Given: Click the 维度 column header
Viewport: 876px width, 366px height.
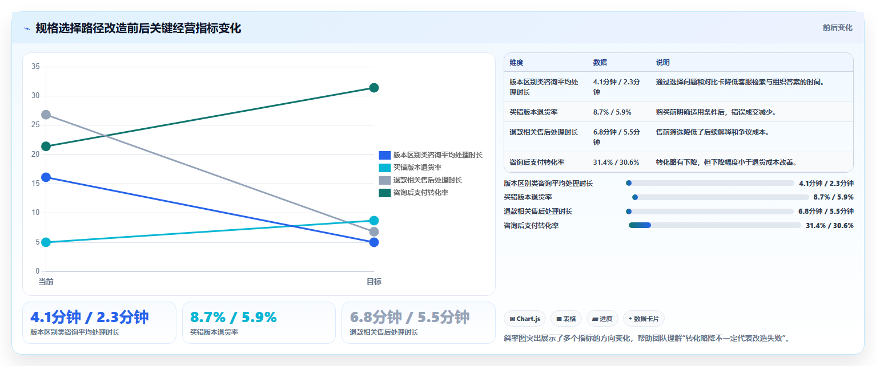Looking at the screenshot, I should click(516, 63).
